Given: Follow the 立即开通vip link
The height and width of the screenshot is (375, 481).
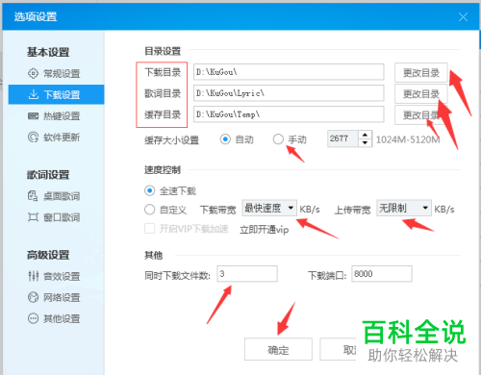Looking at the screenshot, I should tap(265, 230).
